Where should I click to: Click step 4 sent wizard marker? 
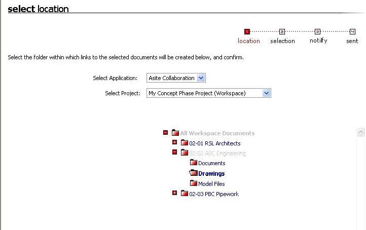point(352,31)
